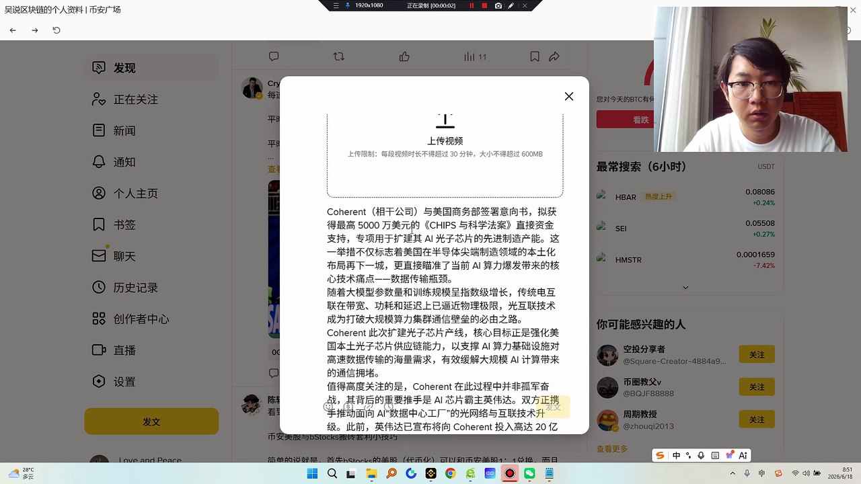Click the browser forward arrow
The width and height of the screenshot is (861, 484).
coord(35,30)
